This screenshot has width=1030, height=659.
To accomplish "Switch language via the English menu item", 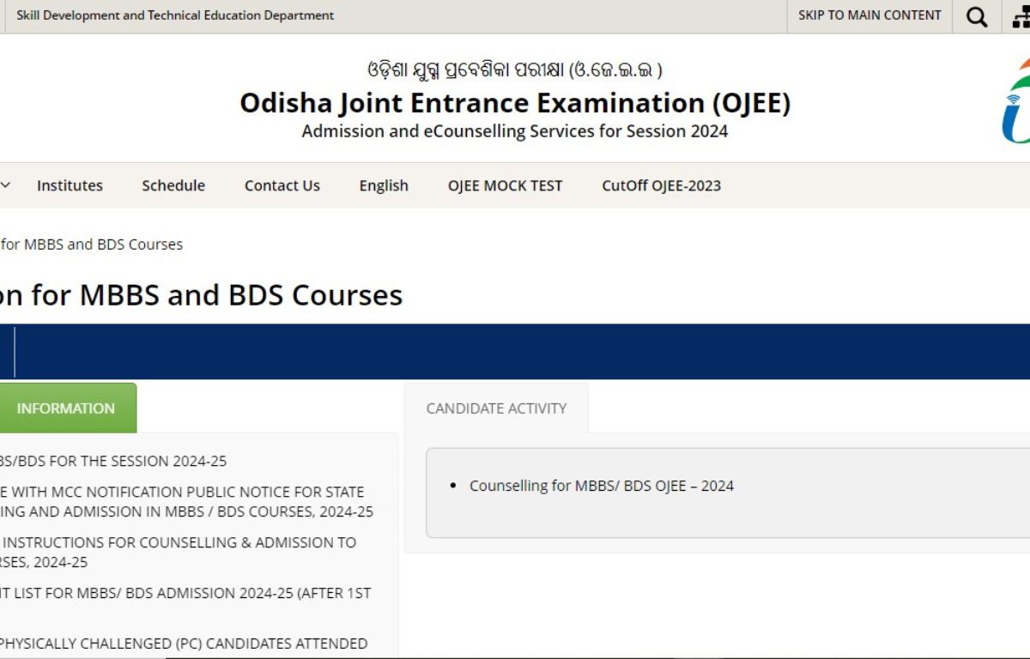I will [x=384, y=185].
